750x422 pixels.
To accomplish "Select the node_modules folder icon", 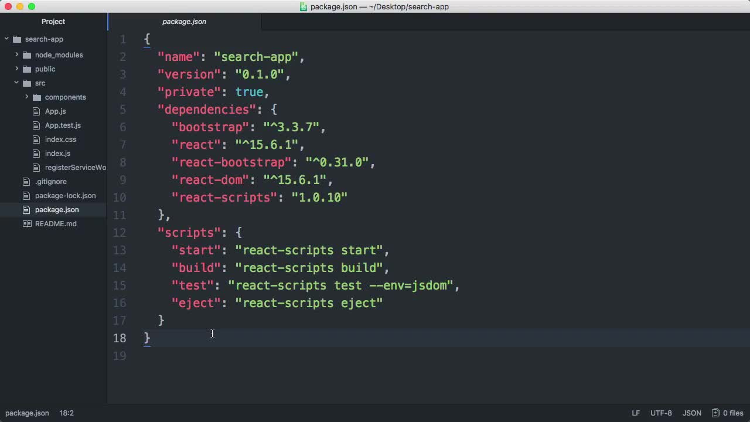I will (27, 55).
